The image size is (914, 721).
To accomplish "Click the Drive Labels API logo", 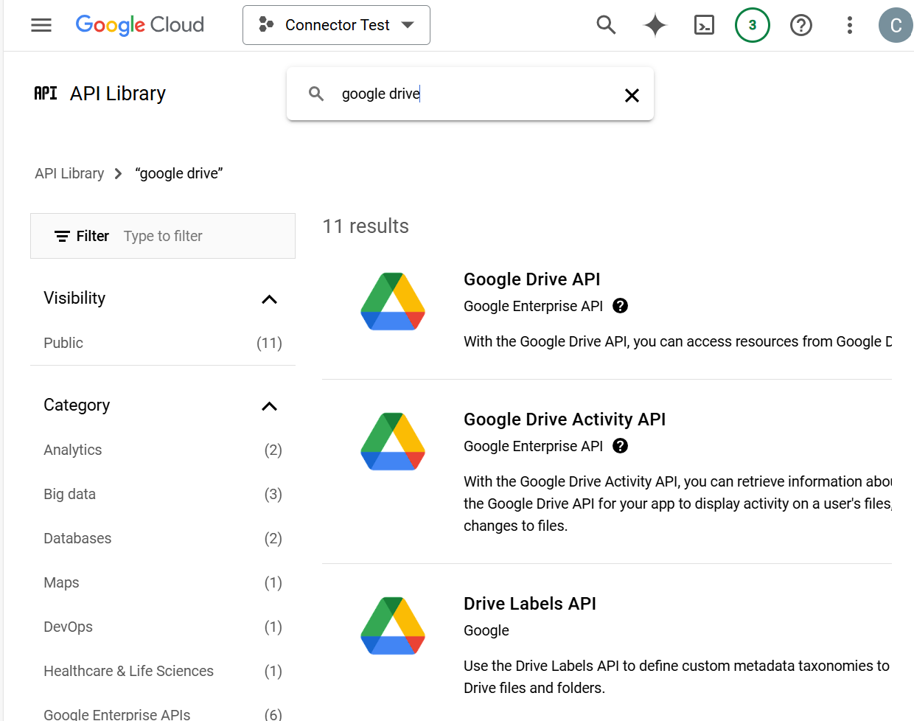I will [393, 626].
